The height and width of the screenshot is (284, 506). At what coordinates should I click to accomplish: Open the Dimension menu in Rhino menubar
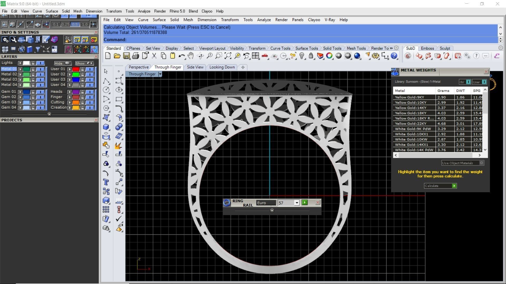[x=207, y=20]
